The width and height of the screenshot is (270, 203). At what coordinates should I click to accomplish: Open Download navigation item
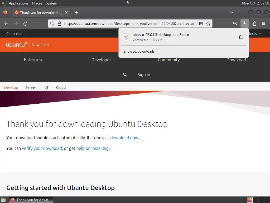pyautogui.click(x=236, y=60)
